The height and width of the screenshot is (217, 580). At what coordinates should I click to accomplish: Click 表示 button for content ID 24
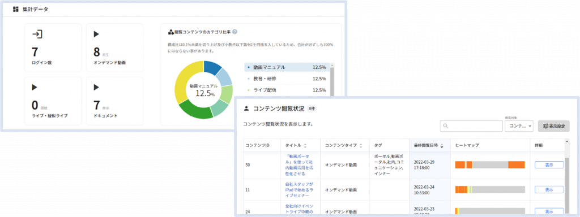point(549,212)
